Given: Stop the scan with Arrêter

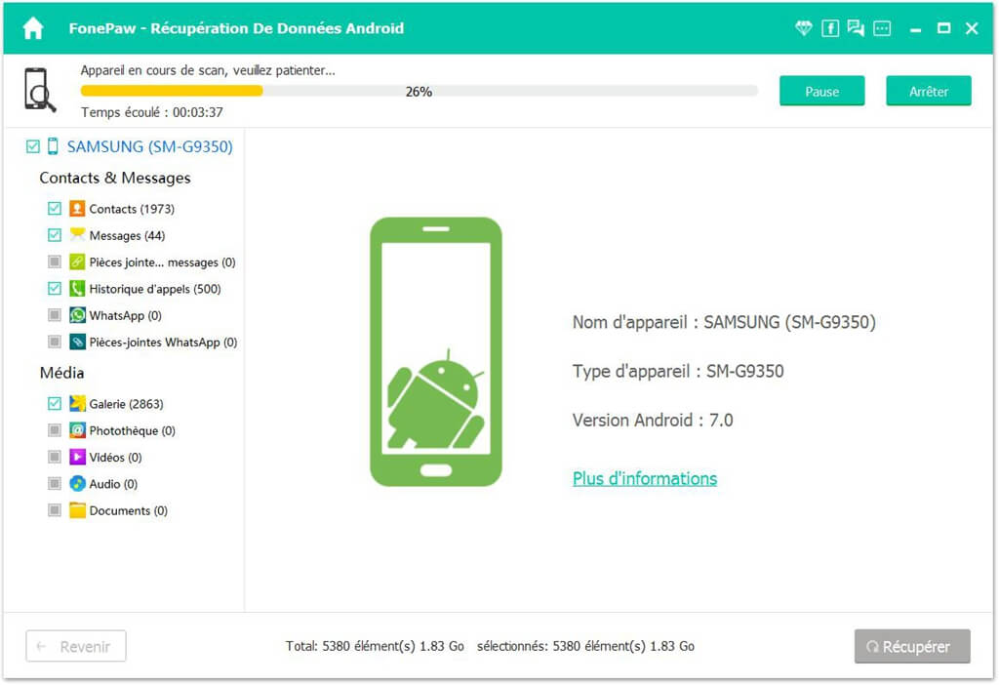Looking at the screenshot, I should coord(929,91).
